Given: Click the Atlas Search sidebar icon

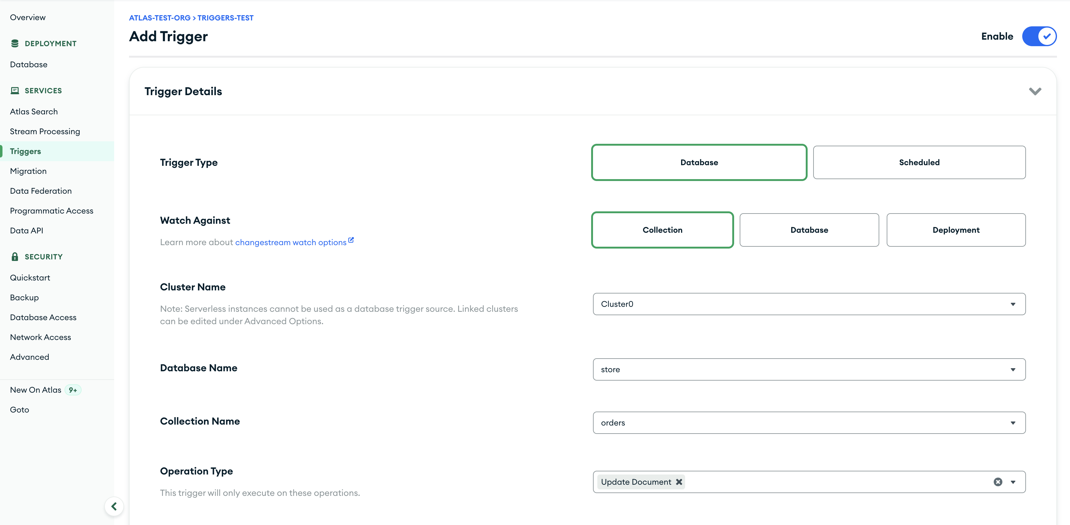Looking at the screenshot, I should 33,111.
